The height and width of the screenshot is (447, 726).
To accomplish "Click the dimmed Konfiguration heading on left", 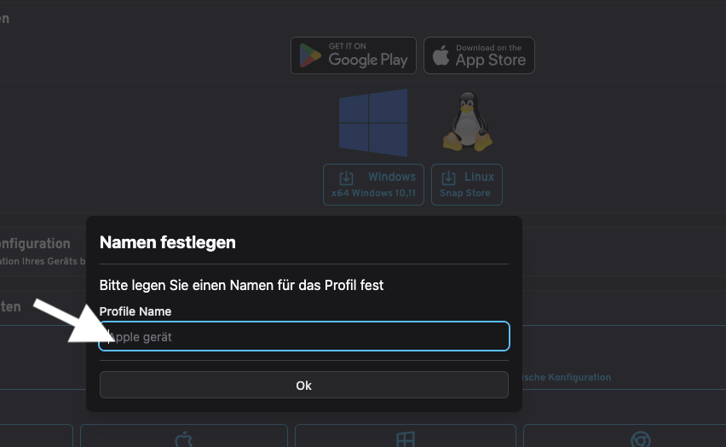I will click(x=35, y=244).
